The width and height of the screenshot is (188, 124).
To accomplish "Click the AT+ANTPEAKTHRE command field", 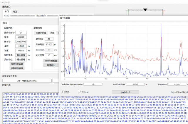I will 27,81.
